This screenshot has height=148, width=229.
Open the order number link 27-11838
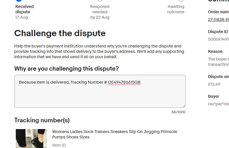pyautogui.click(x=218, y=19)
